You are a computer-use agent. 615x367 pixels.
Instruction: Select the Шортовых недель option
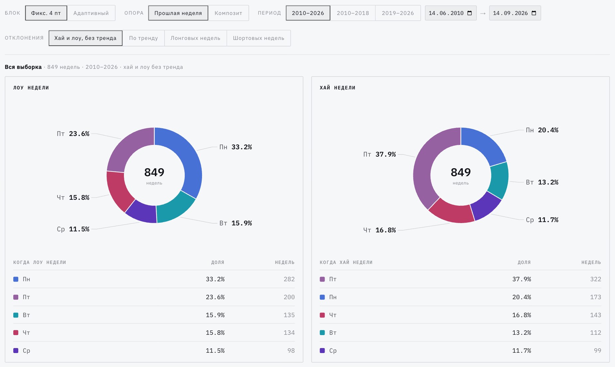[258, 38]
